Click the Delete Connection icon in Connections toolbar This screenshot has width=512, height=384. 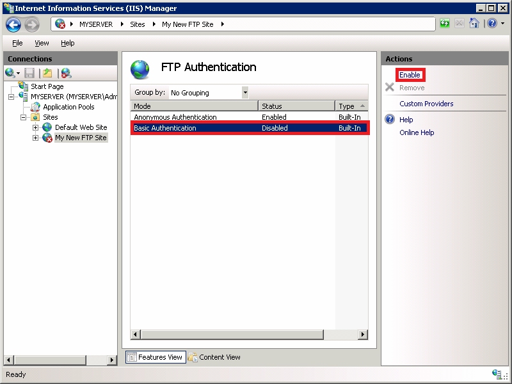coord(67,73)
